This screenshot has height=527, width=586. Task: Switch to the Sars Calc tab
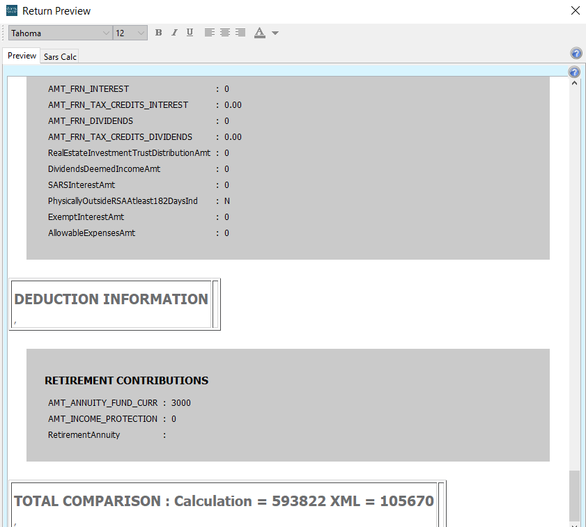60,56
